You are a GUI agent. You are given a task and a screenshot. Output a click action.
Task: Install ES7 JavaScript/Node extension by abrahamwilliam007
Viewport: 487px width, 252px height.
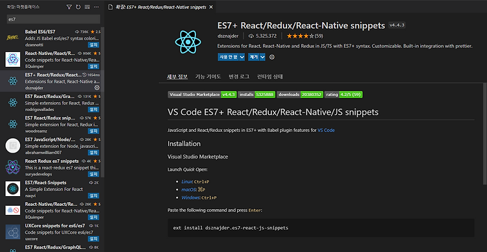point(94,152)
